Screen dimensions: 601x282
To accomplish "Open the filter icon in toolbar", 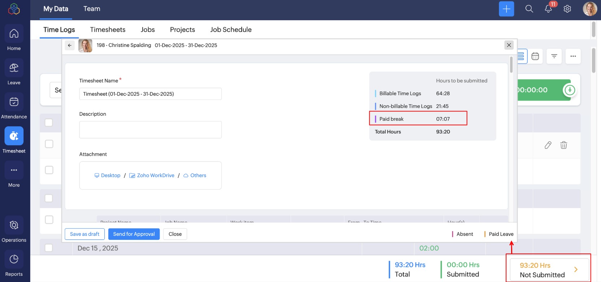I will 554,56.
